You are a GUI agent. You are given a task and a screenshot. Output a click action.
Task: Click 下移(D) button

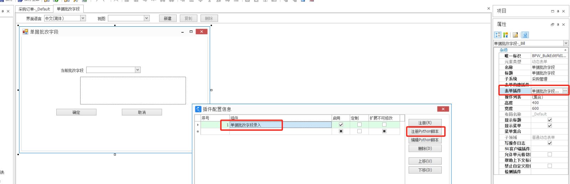[425, 170]
